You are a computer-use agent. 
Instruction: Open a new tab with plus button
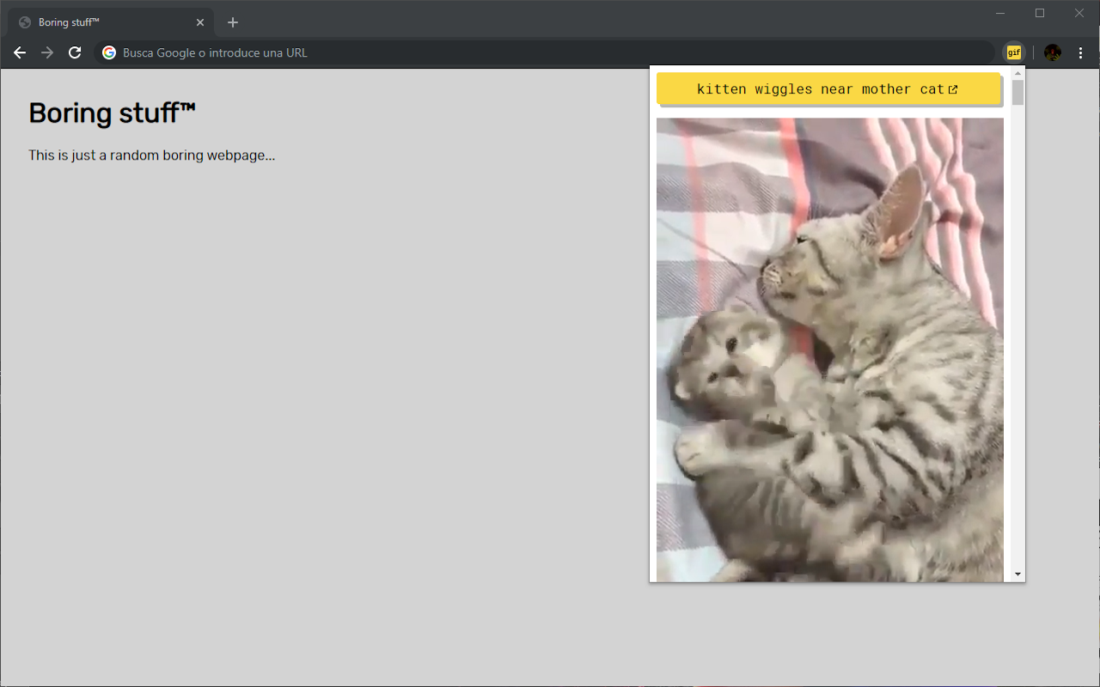233,22
